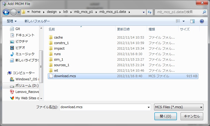The image size is (210, 126).
Task: Select the impact folder icon
Action: click(51, 48)
